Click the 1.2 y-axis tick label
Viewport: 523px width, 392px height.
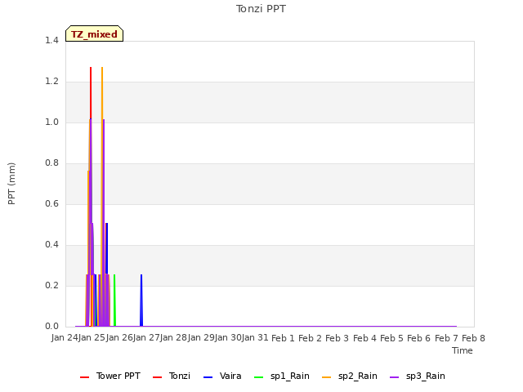(51, 82)
